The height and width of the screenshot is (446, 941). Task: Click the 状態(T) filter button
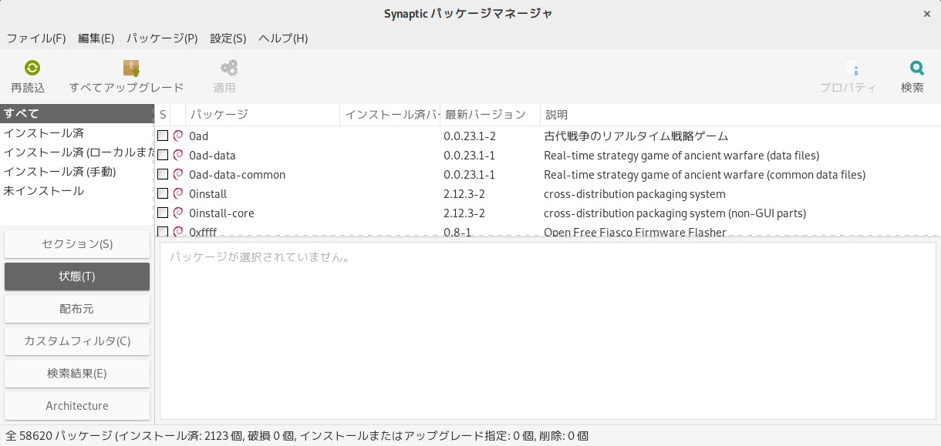(x=77, y=277)
